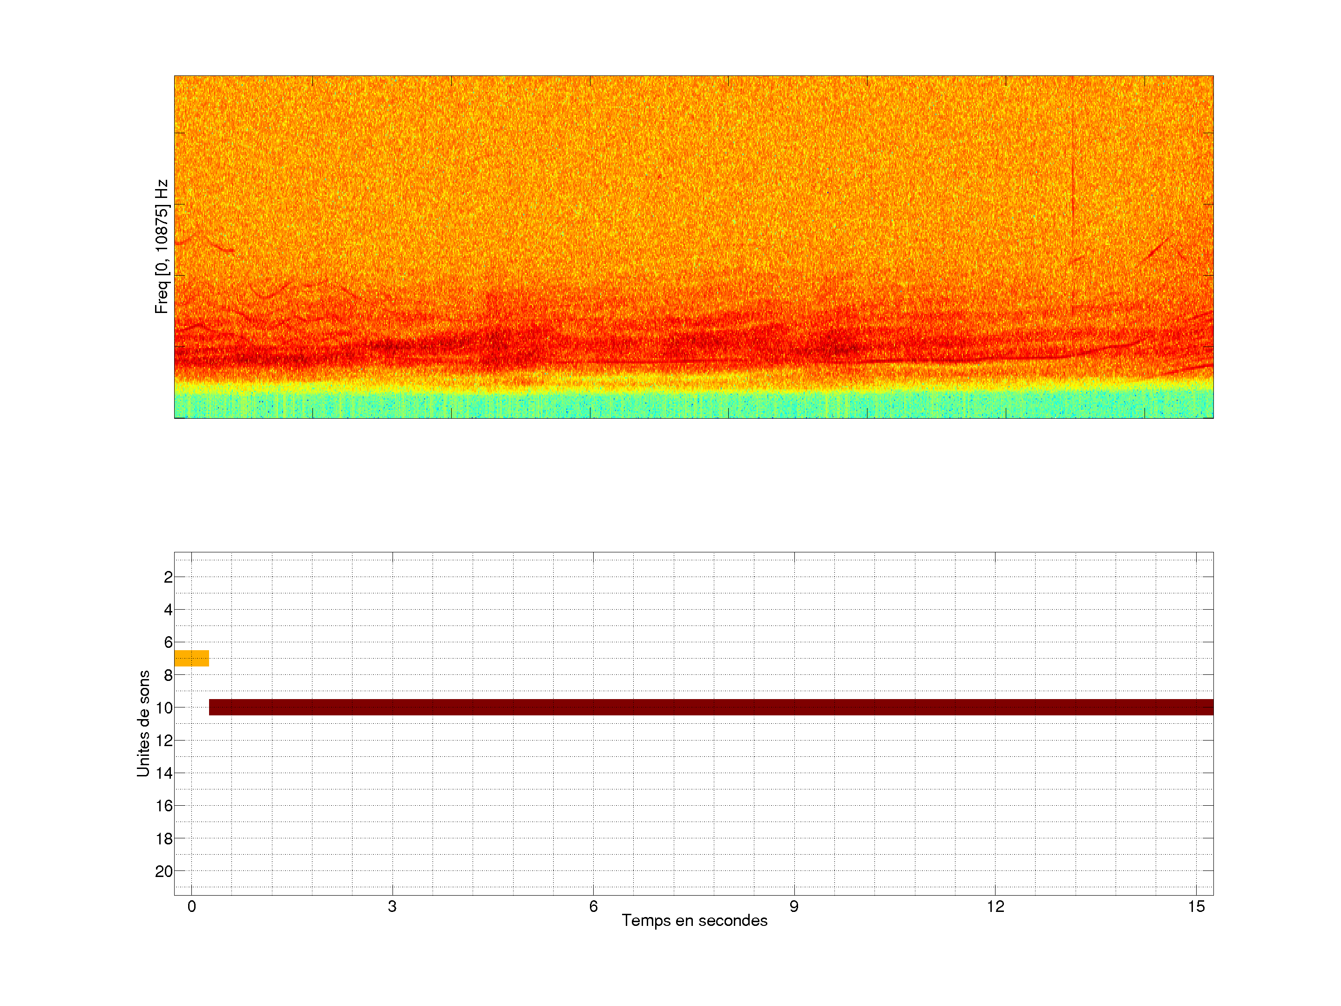1341x1006 pixels.
Task: Click the orange bar at sound unit 7
Action: 191,658
